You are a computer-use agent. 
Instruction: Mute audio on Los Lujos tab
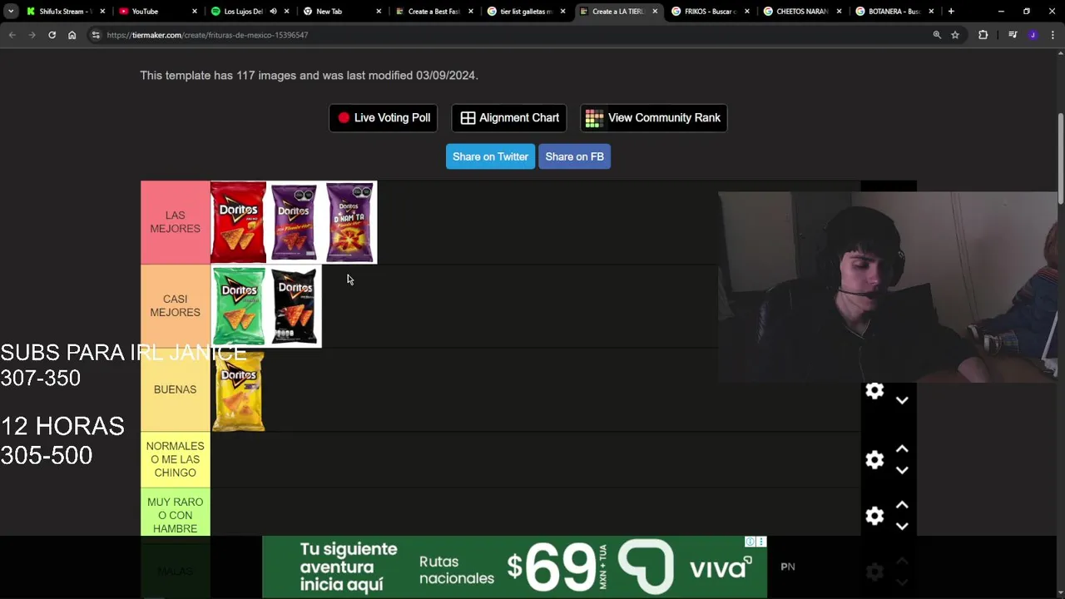click(273, 12)
